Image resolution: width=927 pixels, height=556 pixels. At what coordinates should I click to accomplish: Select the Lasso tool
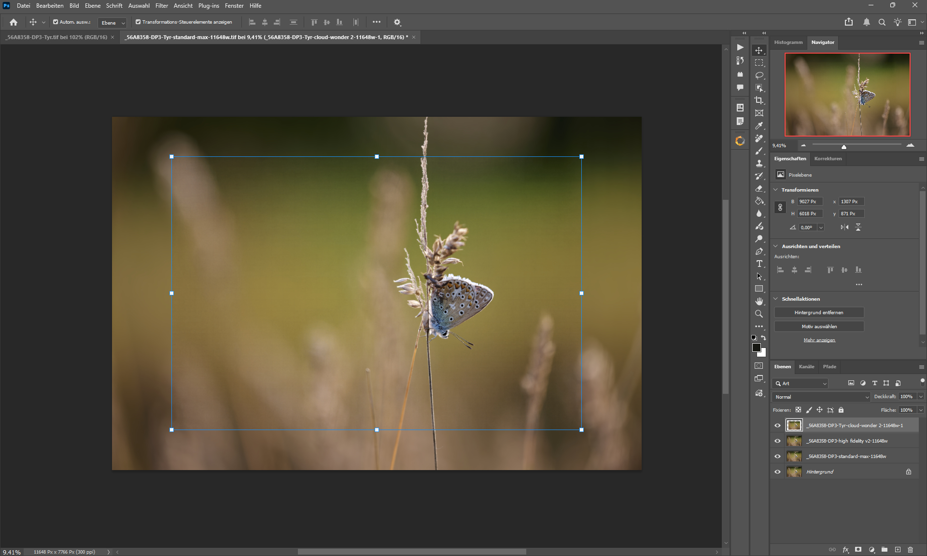tap(759, 75)
